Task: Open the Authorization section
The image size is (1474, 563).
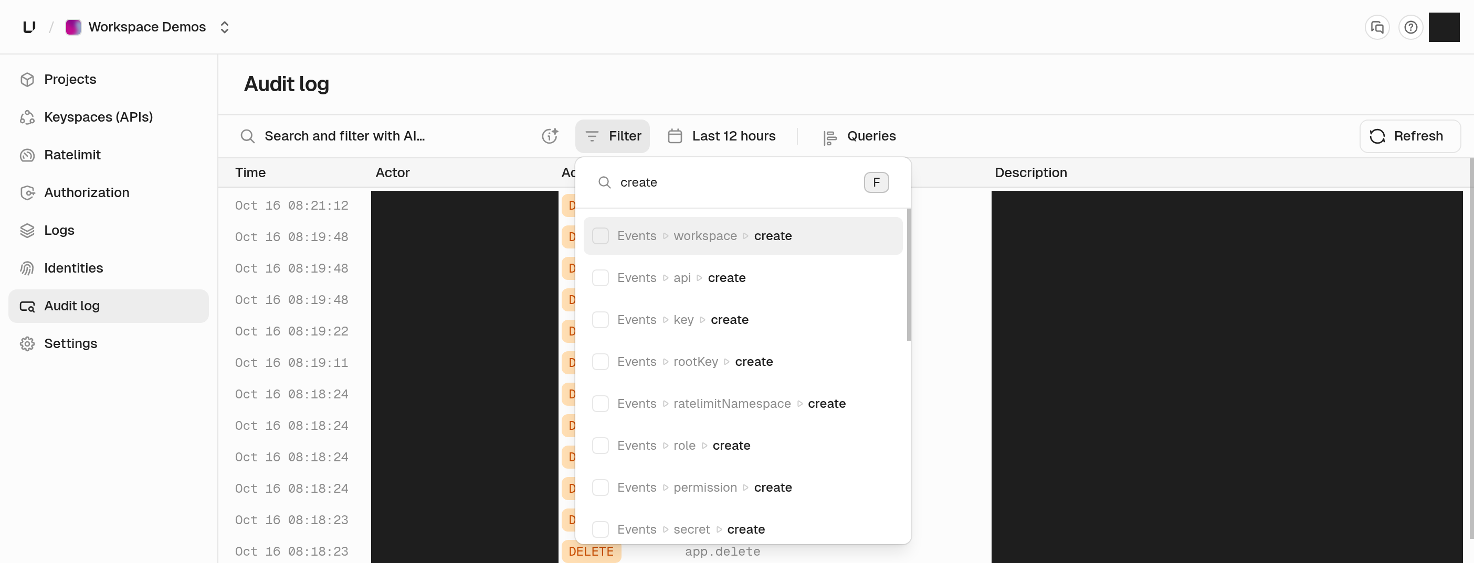Action: [108, 192]
